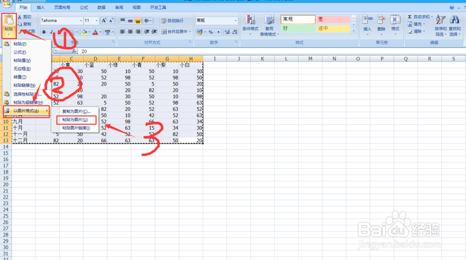Click the percent style button
The width and height of the screenshot is (466, 260).
point(211,32)
